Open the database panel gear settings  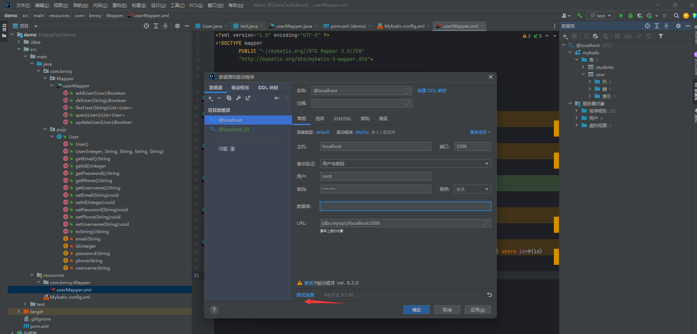678,26
